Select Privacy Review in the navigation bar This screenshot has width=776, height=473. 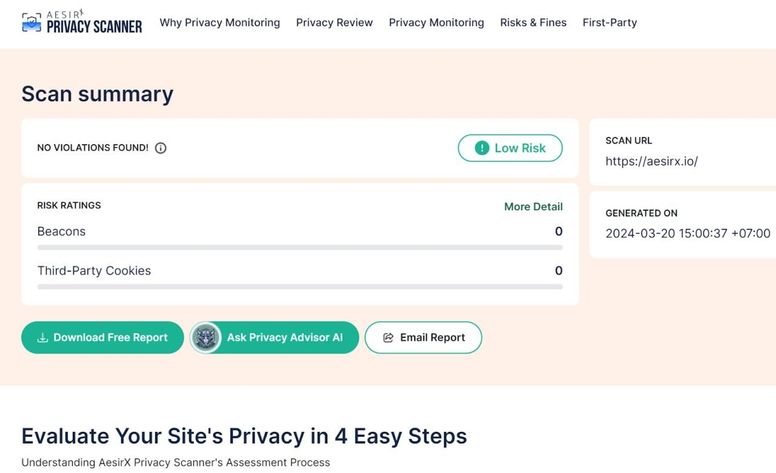click(x=334, y=22)
